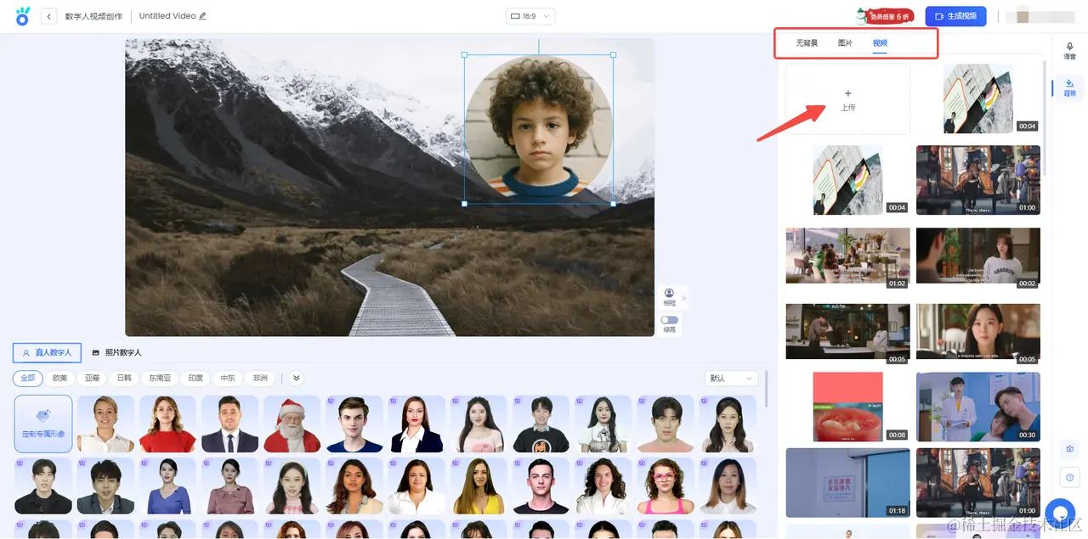The width and height of the screenshot is (1088, 539).
Task: Pick the 01:02 cafe video background
Action: [x=847, y=255]
